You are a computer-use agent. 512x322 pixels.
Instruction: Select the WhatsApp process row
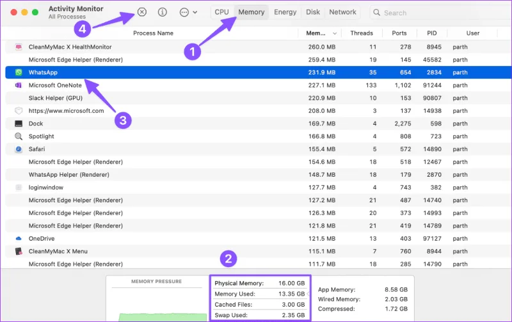259,72
